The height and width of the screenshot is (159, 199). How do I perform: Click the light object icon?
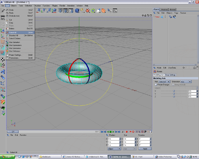tap(98, 11)
